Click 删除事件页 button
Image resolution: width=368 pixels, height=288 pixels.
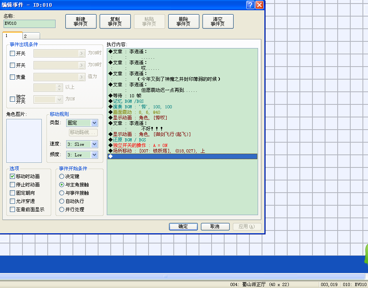(x=184, y=21)
